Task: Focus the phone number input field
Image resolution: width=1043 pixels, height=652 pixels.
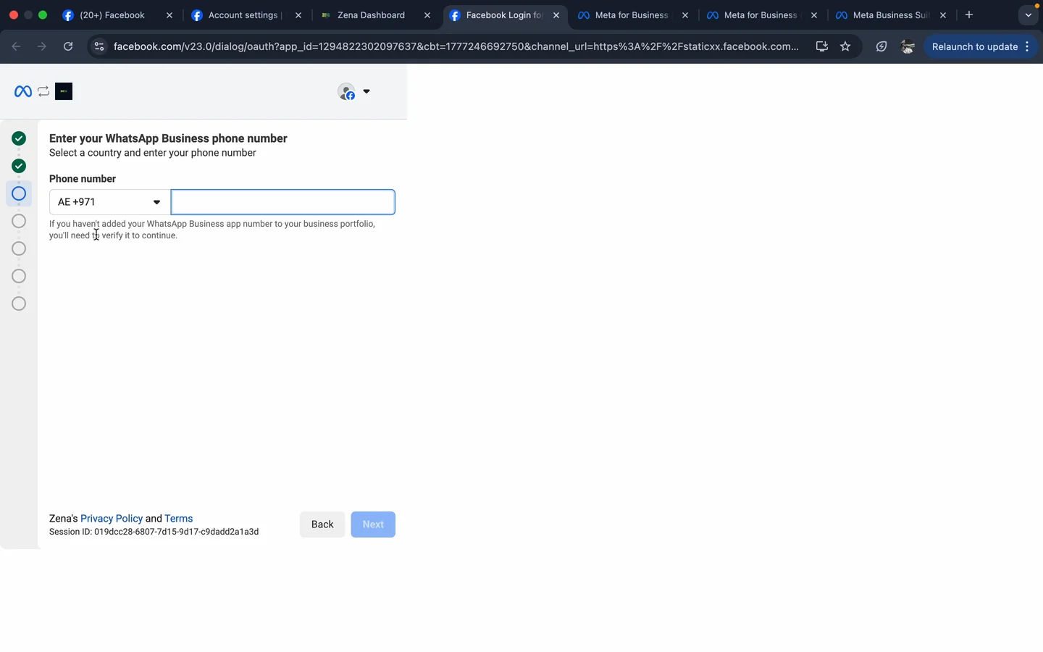Action: tap(283, 202)
